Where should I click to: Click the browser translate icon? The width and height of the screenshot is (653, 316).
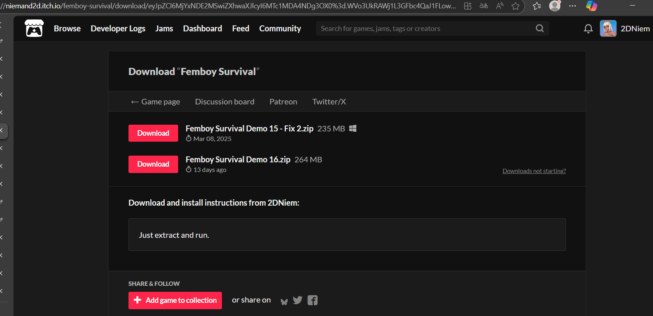484,6
